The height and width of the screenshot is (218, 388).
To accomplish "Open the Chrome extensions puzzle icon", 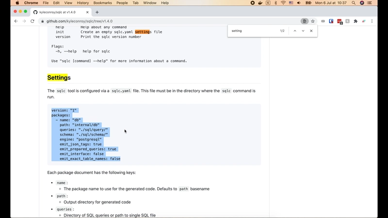I will point(356,21).
